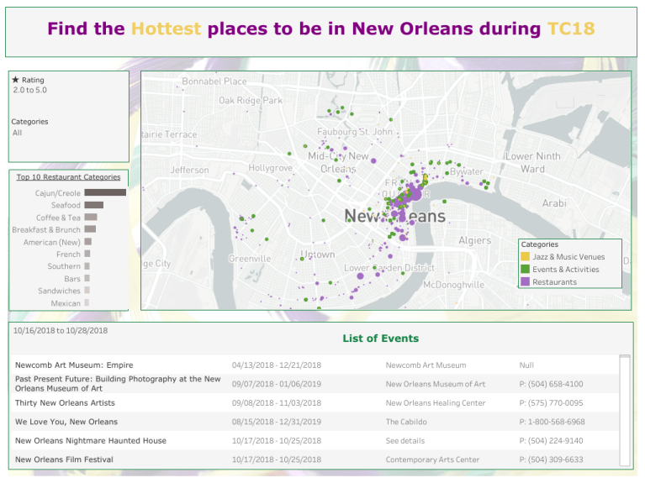Click date range 09/08/2018 - 11/03/2018
The image size is (645, 483).
[x=277, y=403]
